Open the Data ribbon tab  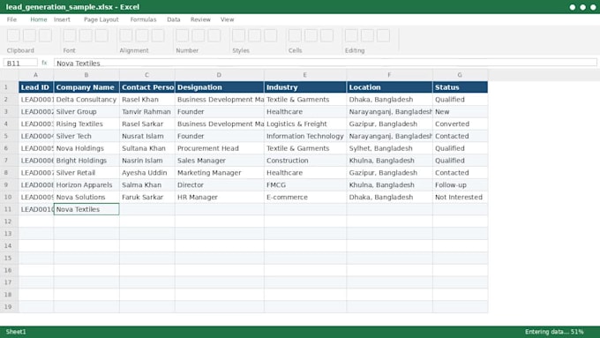[x=173, y=19]
